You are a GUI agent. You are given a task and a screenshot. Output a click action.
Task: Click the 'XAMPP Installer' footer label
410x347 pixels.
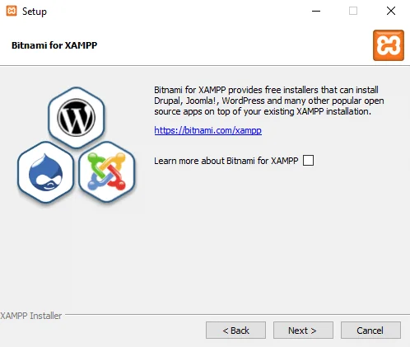(x=31, y=316)
